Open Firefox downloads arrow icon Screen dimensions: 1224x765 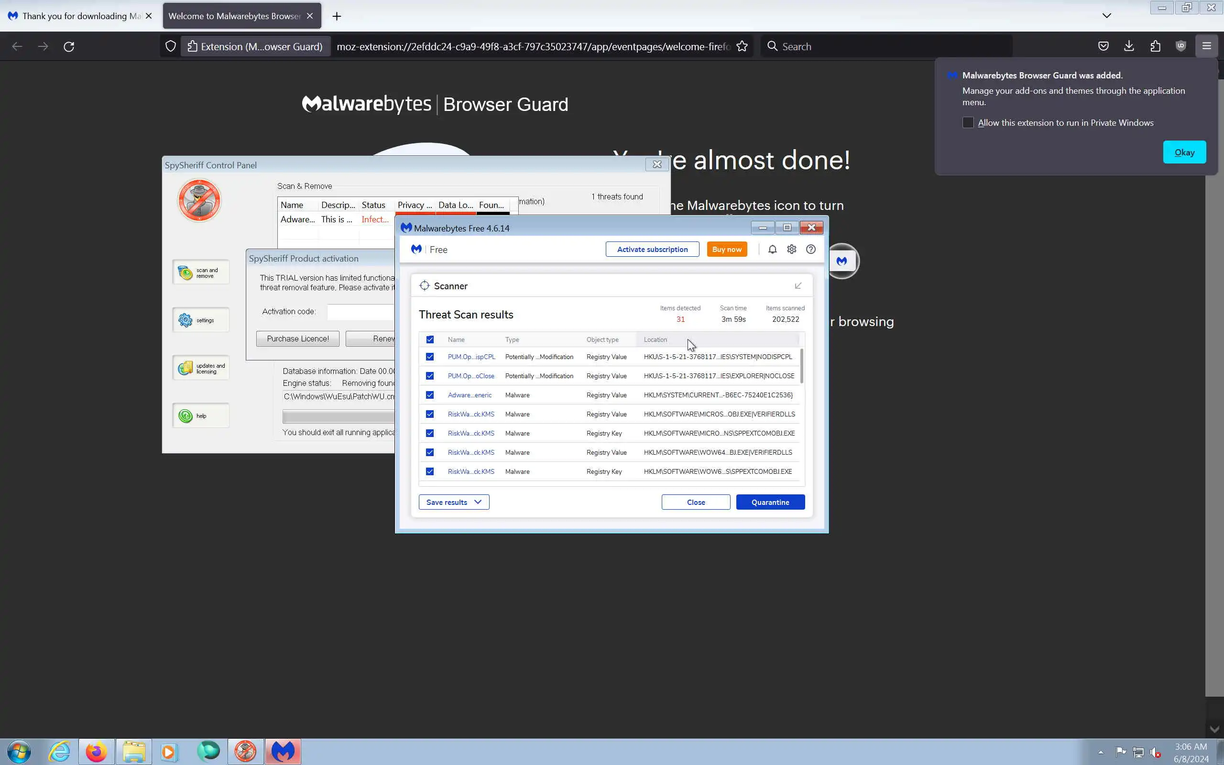point(1129,46)
